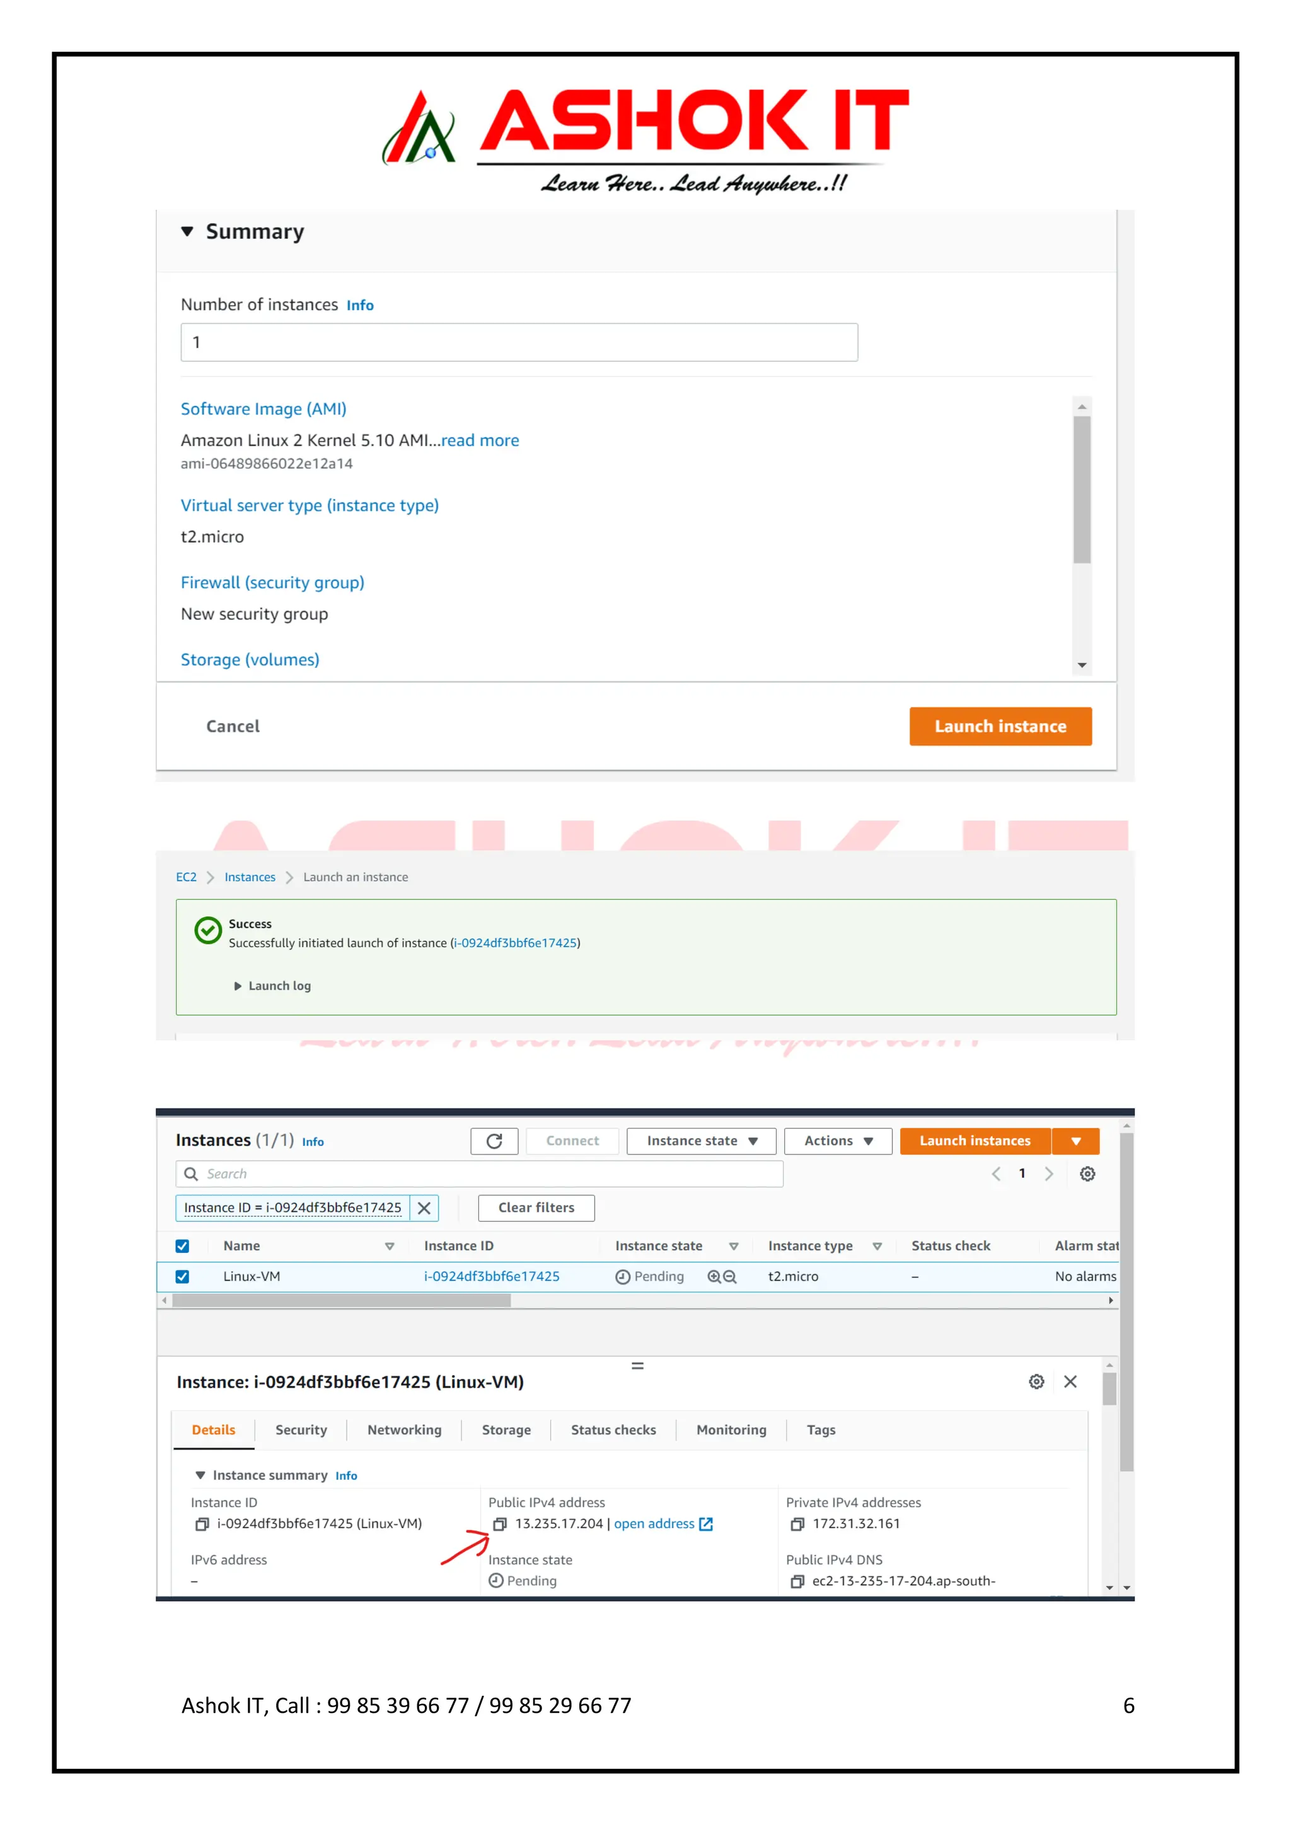
Task: Toggle the select-all checkbox in table header
Action: tap(182, 1246)
